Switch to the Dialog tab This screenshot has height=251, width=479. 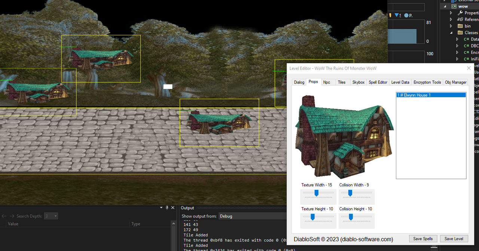pyautogui.click(x=299, y=82)
